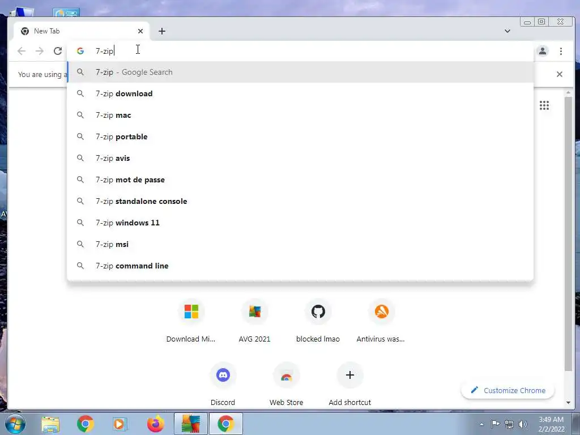Open a new tab with plus button
The image size is (580, 435).
[x=162, y=31]
